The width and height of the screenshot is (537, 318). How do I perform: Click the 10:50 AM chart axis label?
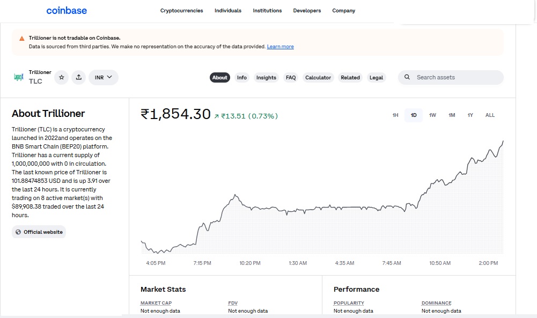pos(440,263)
